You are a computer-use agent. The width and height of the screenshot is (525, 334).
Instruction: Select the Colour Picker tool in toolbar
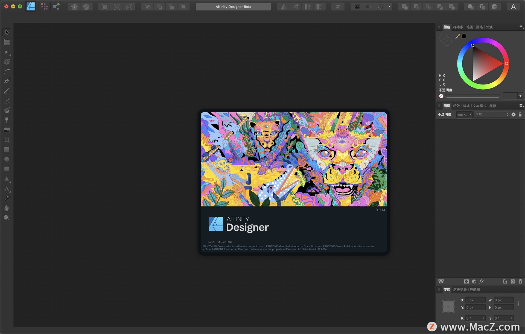(7, 198)
